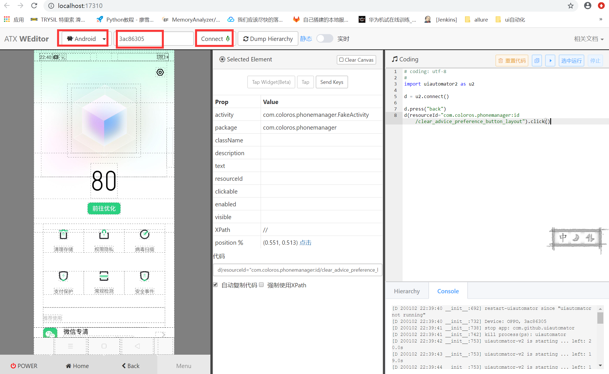Tap the 清理存储 trash icon

click(63, 235)
